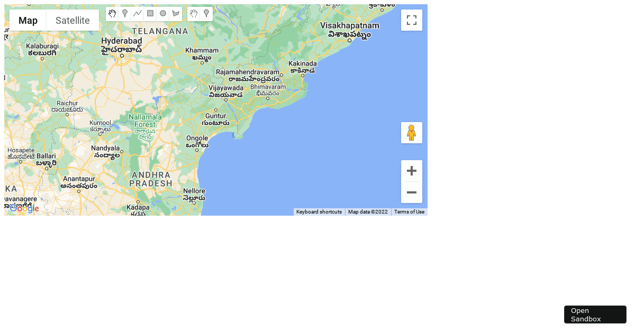Select the hand pan tool
The image size is (635, 333).
coord(112,14)
